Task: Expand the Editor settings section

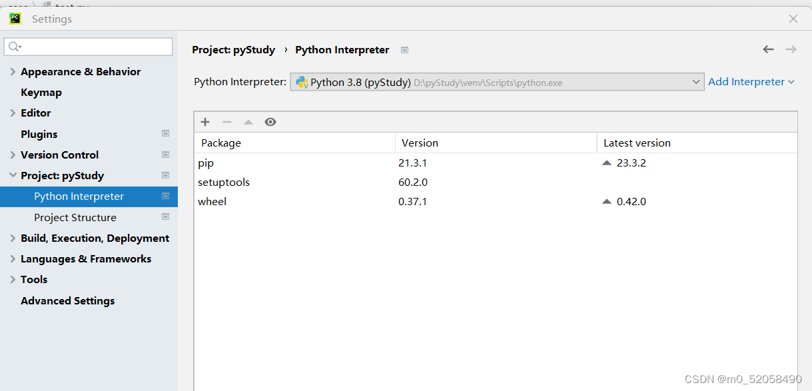Action: click(13, 113)
